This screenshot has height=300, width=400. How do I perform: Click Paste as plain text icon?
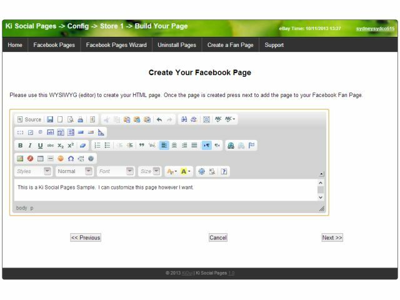coord(137,119)
